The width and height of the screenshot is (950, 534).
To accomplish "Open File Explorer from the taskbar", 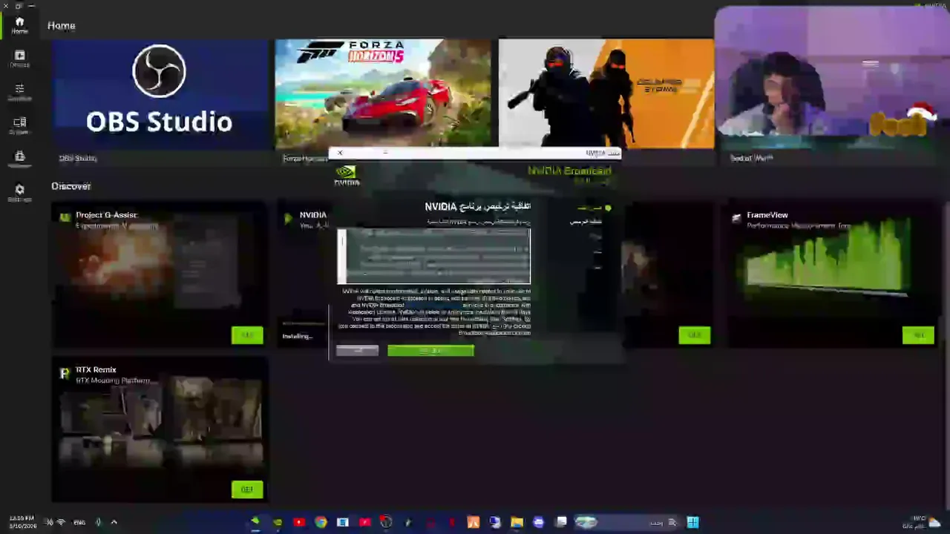I will click(517, 522).
